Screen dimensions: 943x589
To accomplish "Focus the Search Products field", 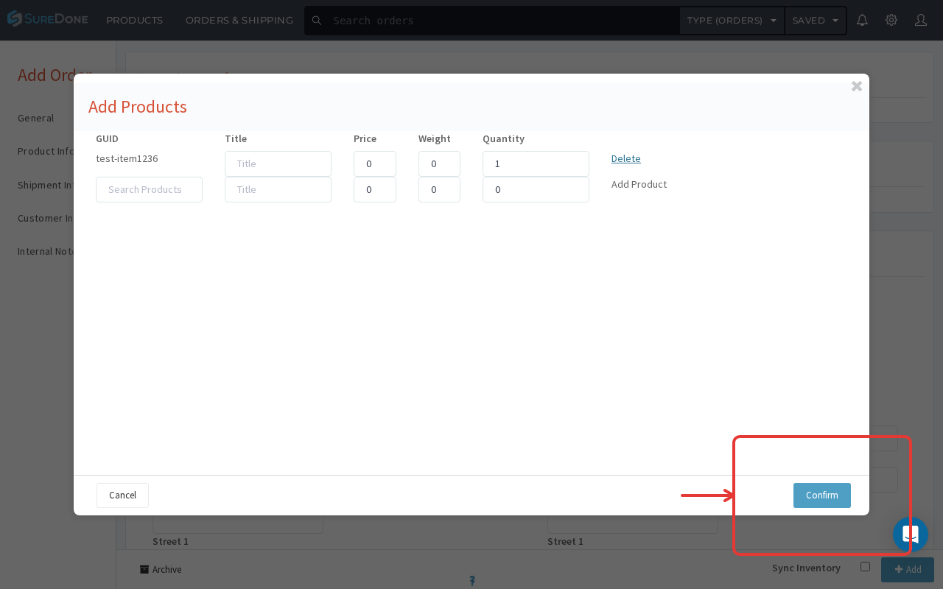I will click(149, 189).
